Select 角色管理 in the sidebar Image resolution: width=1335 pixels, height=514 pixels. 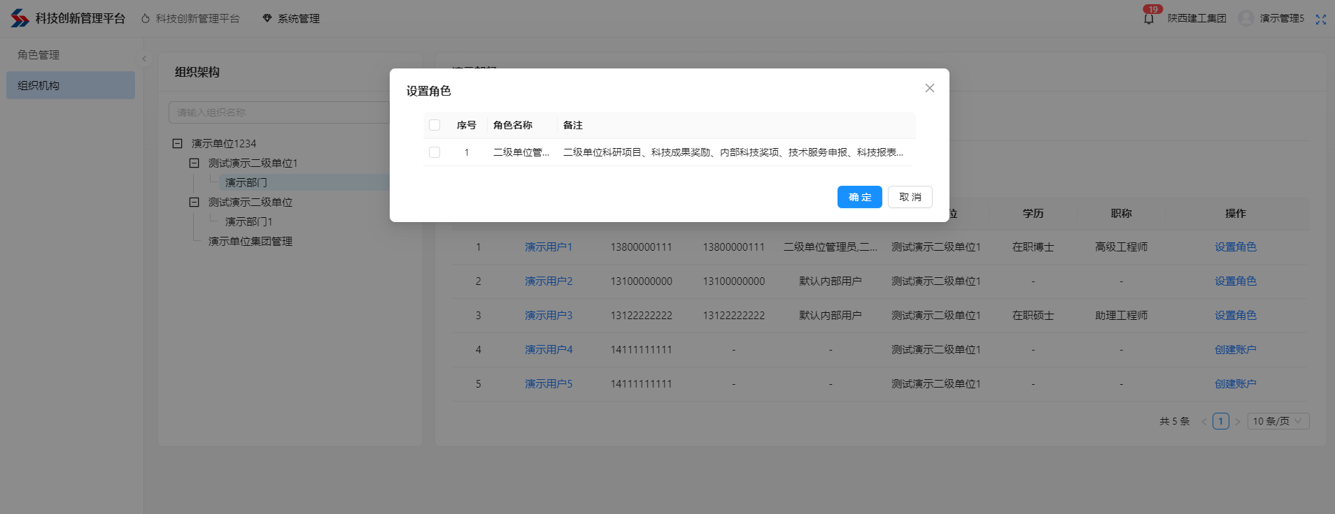[38, 54]
